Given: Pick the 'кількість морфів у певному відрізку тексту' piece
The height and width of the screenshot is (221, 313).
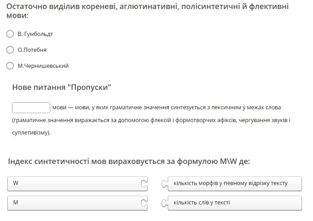Looking at the screenshot, I should point(235,184).
